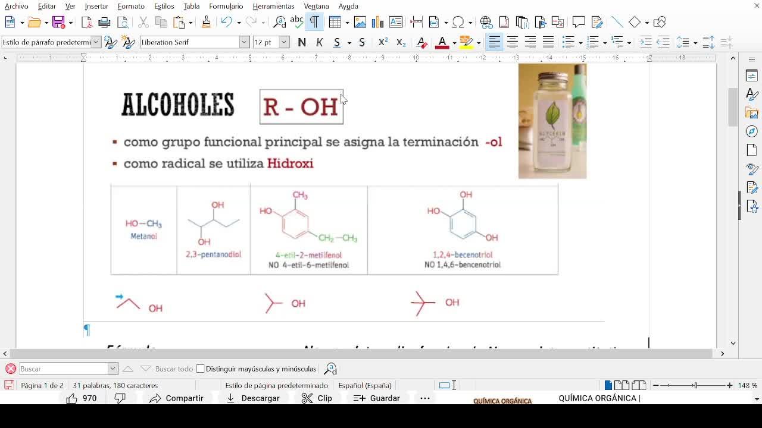Viewport: 762px width, 428px height.
Task: Open the paragraph style dropdown
Action: point(95,42)
